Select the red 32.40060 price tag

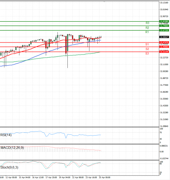click(x=164, y=47)
